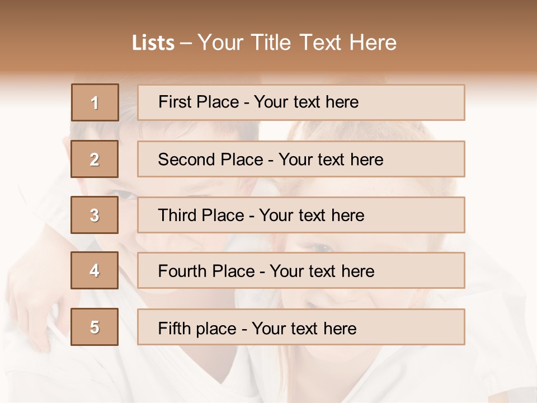Click the words 'Fifth place'
Image resolution: width=537 pixels, height=403 pixels.
coord(197,329)
